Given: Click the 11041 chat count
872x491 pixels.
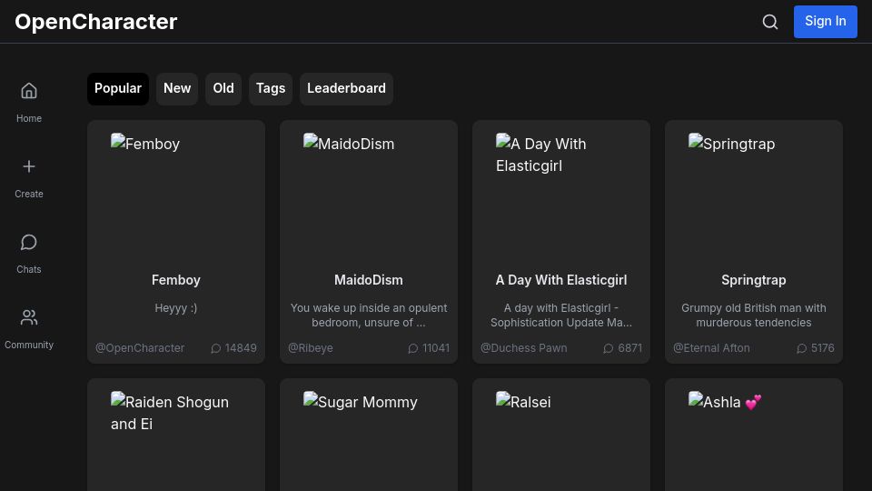Looking at the screenshot, I should point(436,348).
